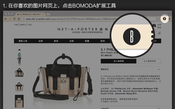Expand the 编辑笔记 section arrow
The width and height of the screenshot is (175, 109).
(x=159, y=69)
